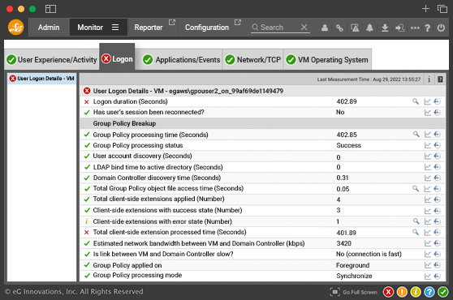The width and height of the screenshot is (453, 300).
Task: Click the notification bell icon in toolbar
Action: click(369, 28)
